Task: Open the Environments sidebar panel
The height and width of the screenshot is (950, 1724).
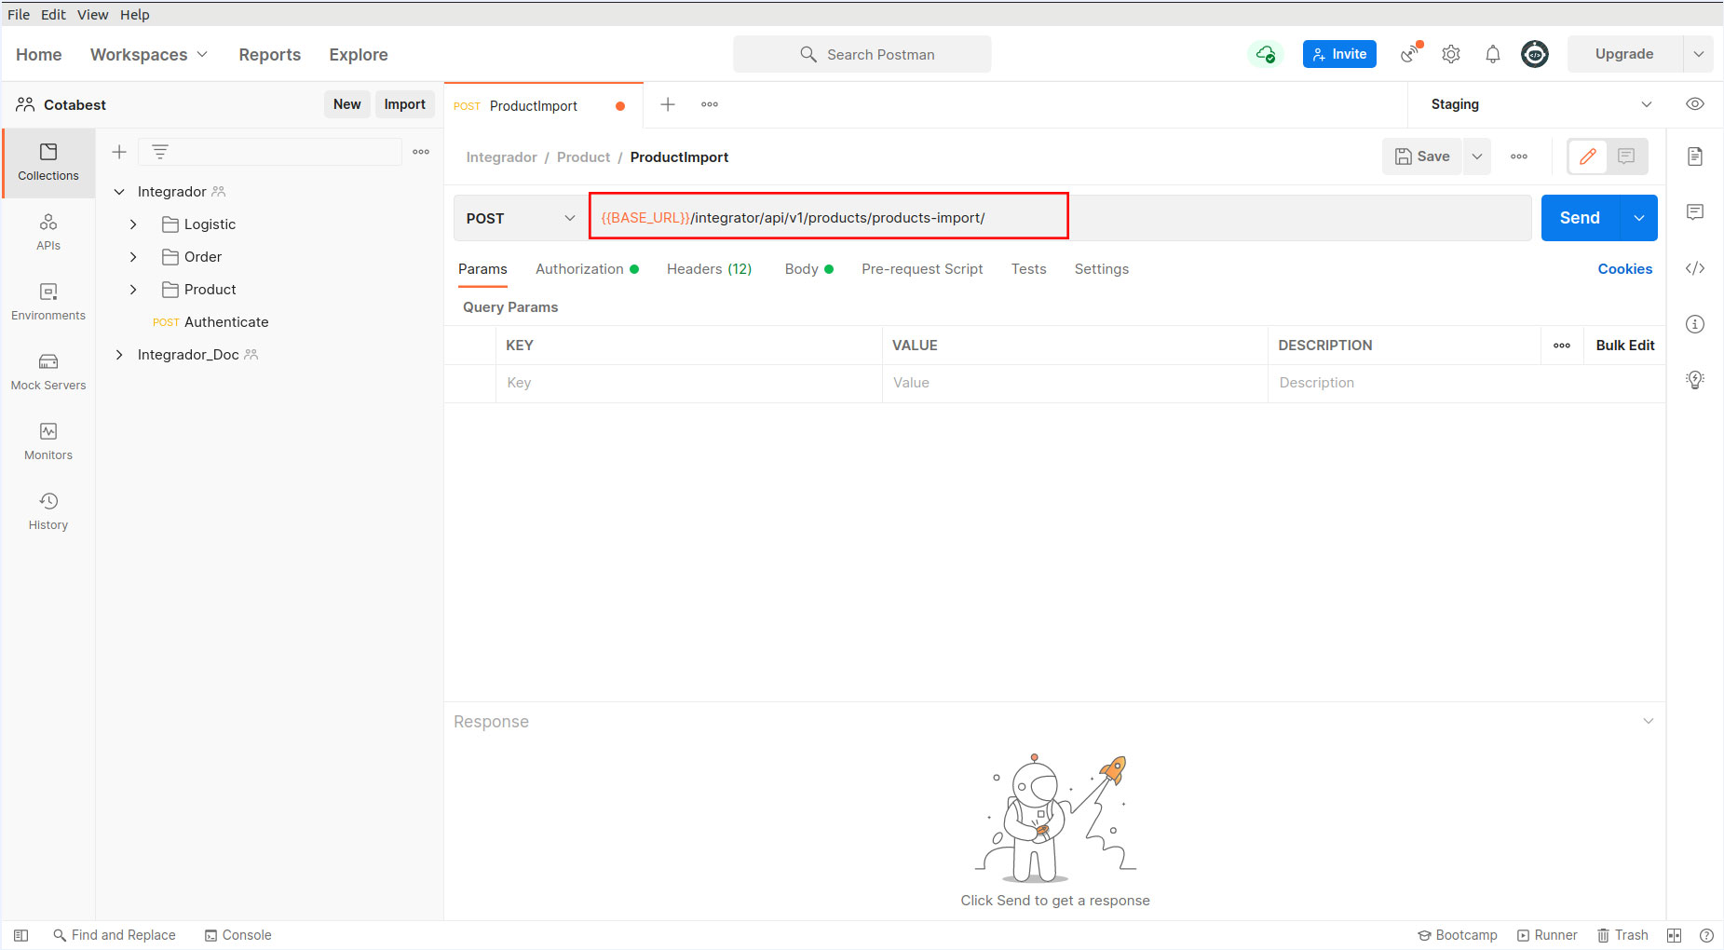Action: (48, 302)
